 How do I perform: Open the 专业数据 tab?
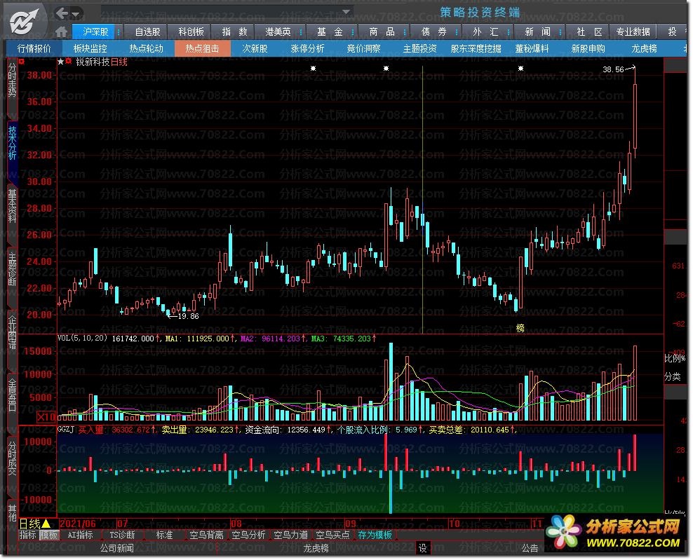pyautogui.click(x=633, y=32)
